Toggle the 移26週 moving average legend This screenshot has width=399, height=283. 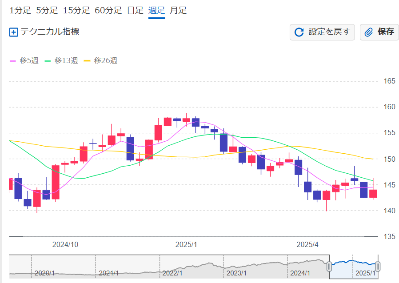pyautogui.click(x=100, y=60)
